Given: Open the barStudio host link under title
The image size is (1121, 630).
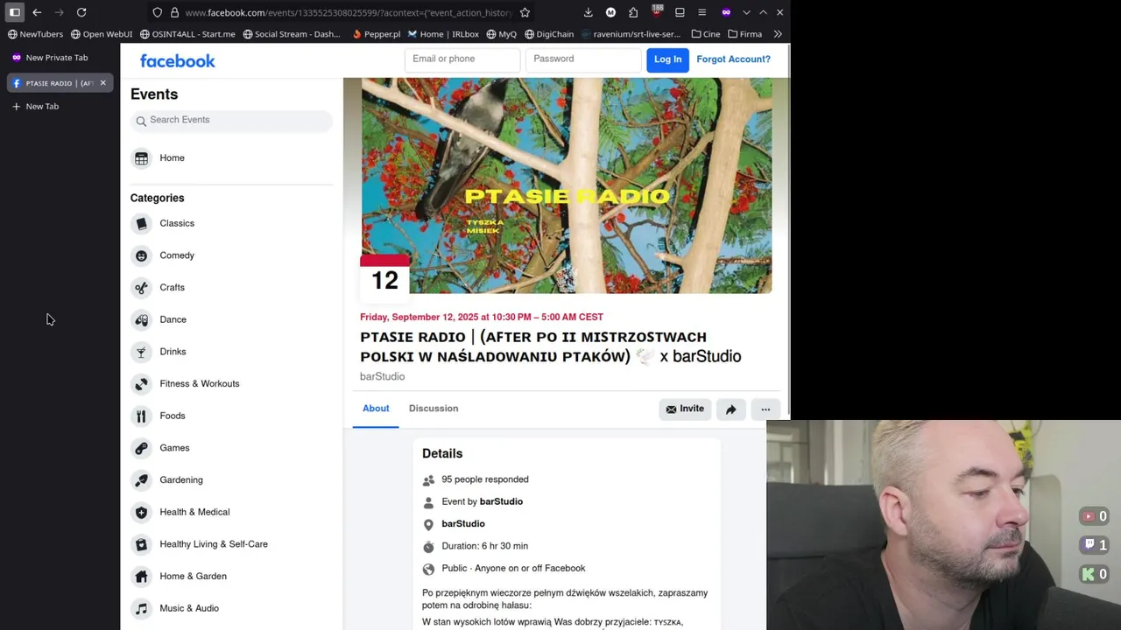Looking at the screenshot, I should click(382, 376).
